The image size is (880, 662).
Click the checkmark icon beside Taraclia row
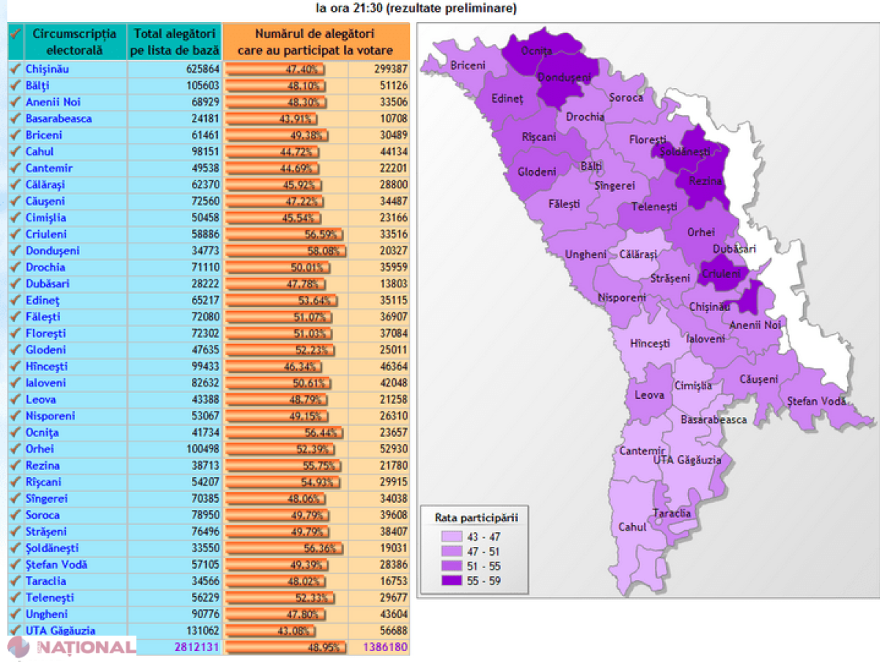[x=15, y=581]
